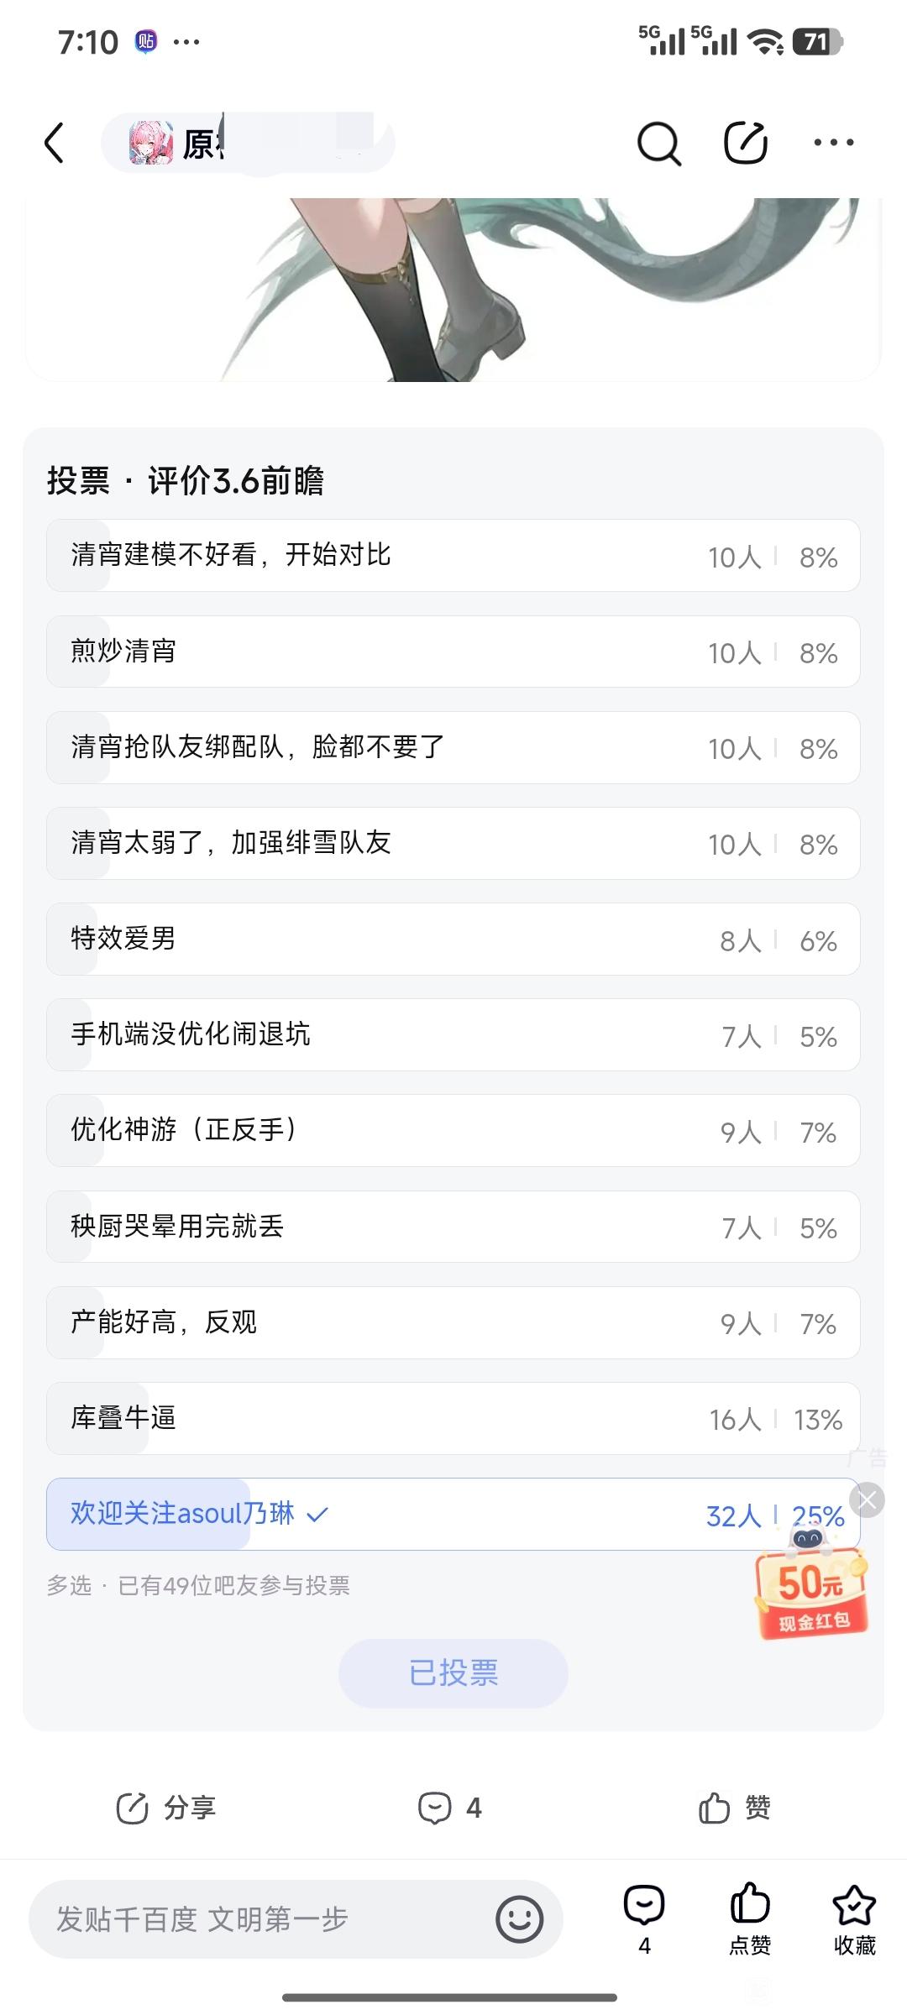907x2015 pixels.
Task: Open the forum name pill in header
Action: 248,143
